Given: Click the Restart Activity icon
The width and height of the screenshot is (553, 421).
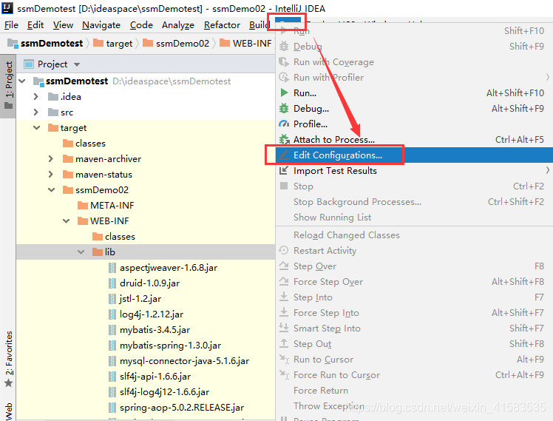Looking at the screenshot, I should tap(284, 250).
